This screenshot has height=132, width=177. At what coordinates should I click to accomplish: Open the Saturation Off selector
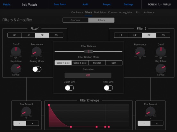click(88, 75)
